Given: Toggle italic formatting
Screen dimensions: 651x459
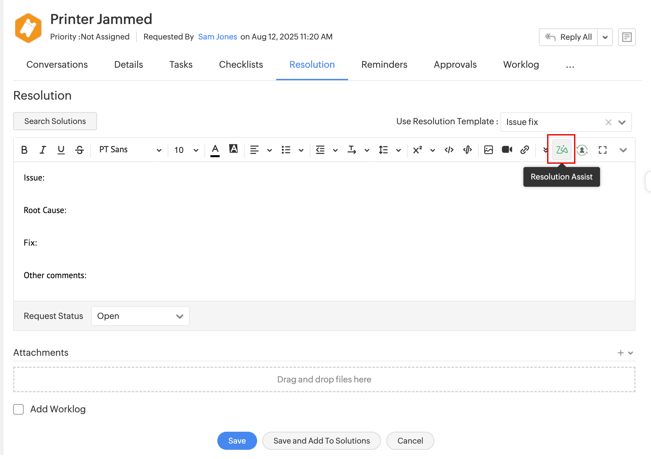Looking at the screenshot, I should (42, 150).
